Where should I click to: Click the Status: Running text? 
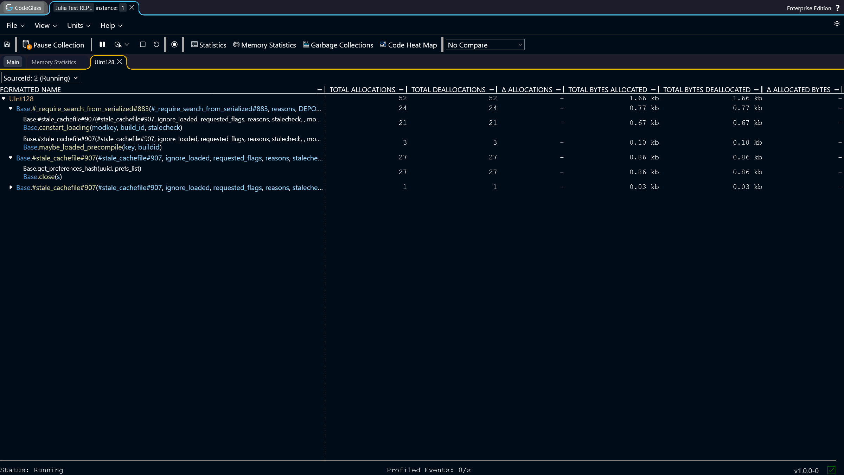(x=32, y=470)
